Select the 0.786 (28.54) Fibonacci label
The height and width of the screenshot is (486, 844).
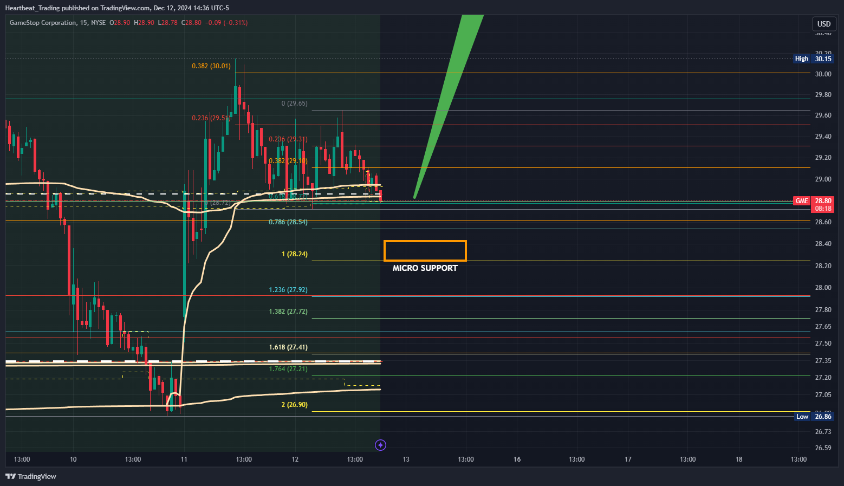(x=288, y=222)
